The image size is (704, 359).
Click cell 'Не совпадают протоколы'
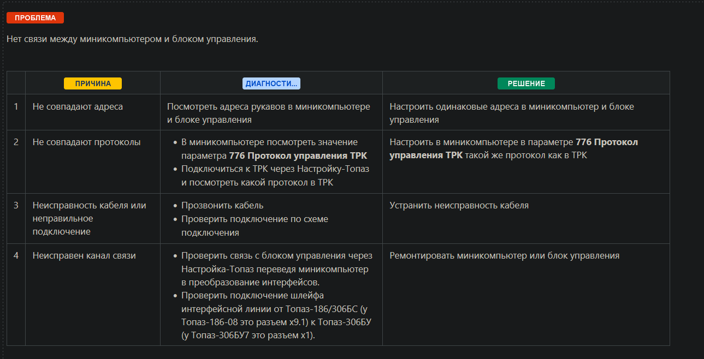click(x=93, y=161)
